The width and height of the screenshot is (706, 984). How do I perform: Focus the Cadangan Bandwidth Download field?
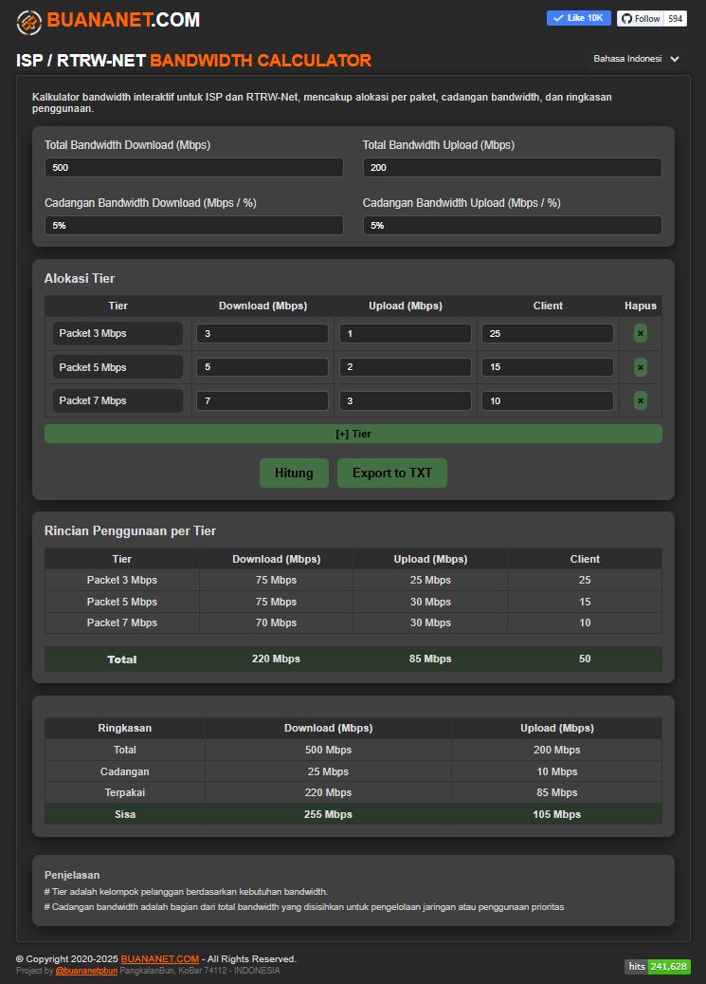tap(193, 225)
